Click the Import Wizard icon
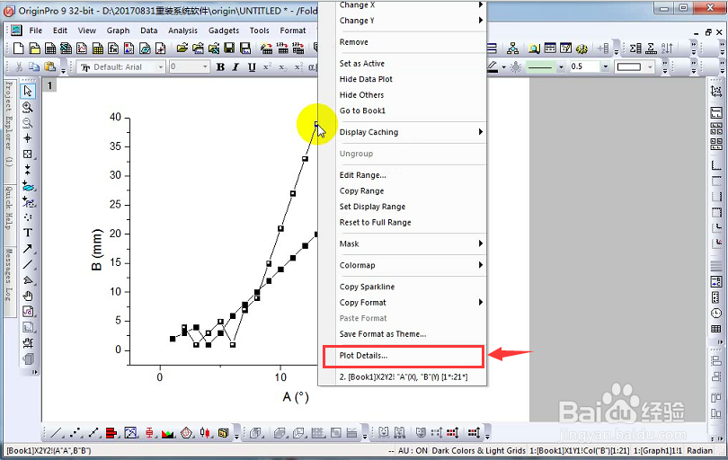 pos(267,48)
